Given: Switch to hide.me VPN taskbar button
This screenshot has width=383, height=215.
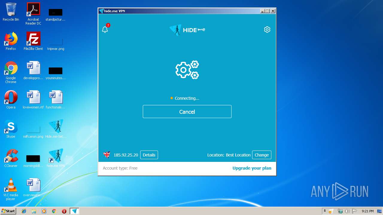Looking at the screenshot, I should 75,211.
